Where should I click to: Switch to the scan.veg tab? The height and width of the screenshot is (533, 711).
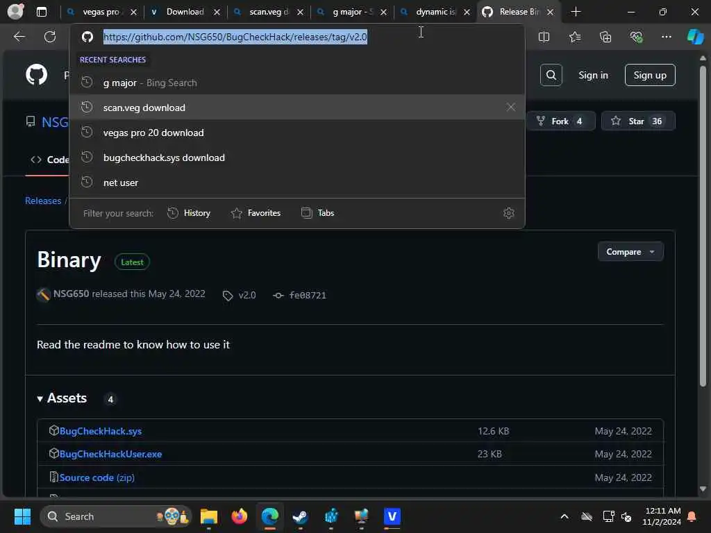[x=269, y=12]
